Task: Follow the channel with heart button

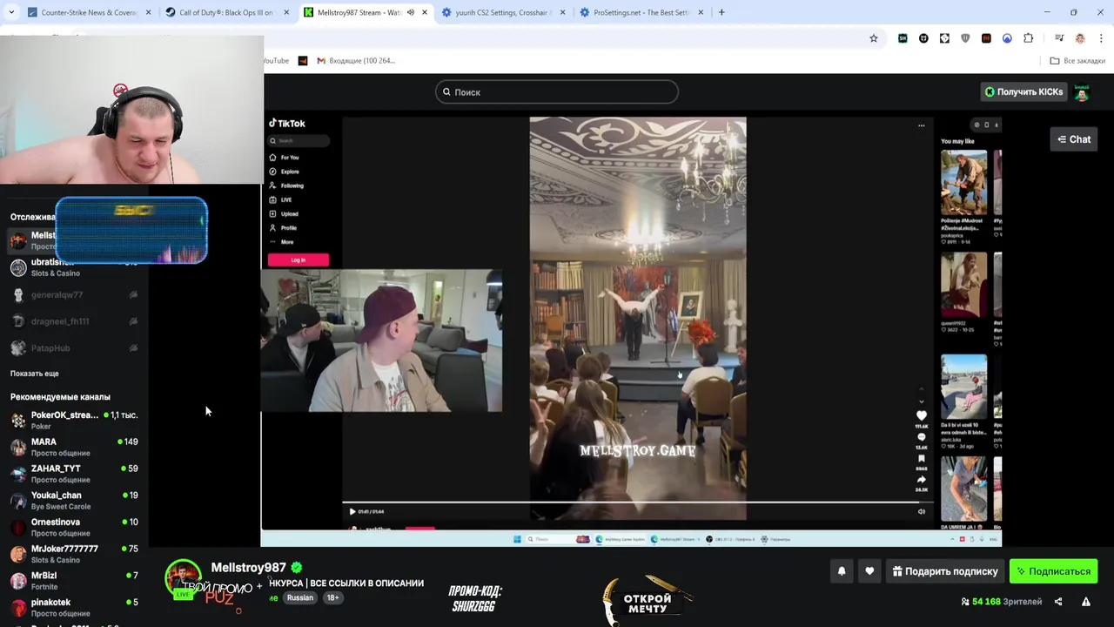Action: [869, 571]
